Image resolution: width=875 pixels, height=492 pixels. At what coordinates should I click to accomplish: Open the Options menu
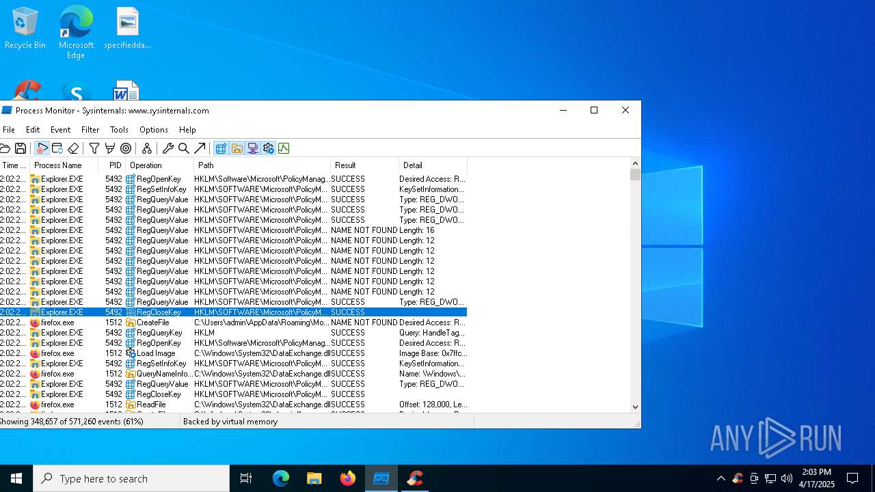[x=154, y=130]
